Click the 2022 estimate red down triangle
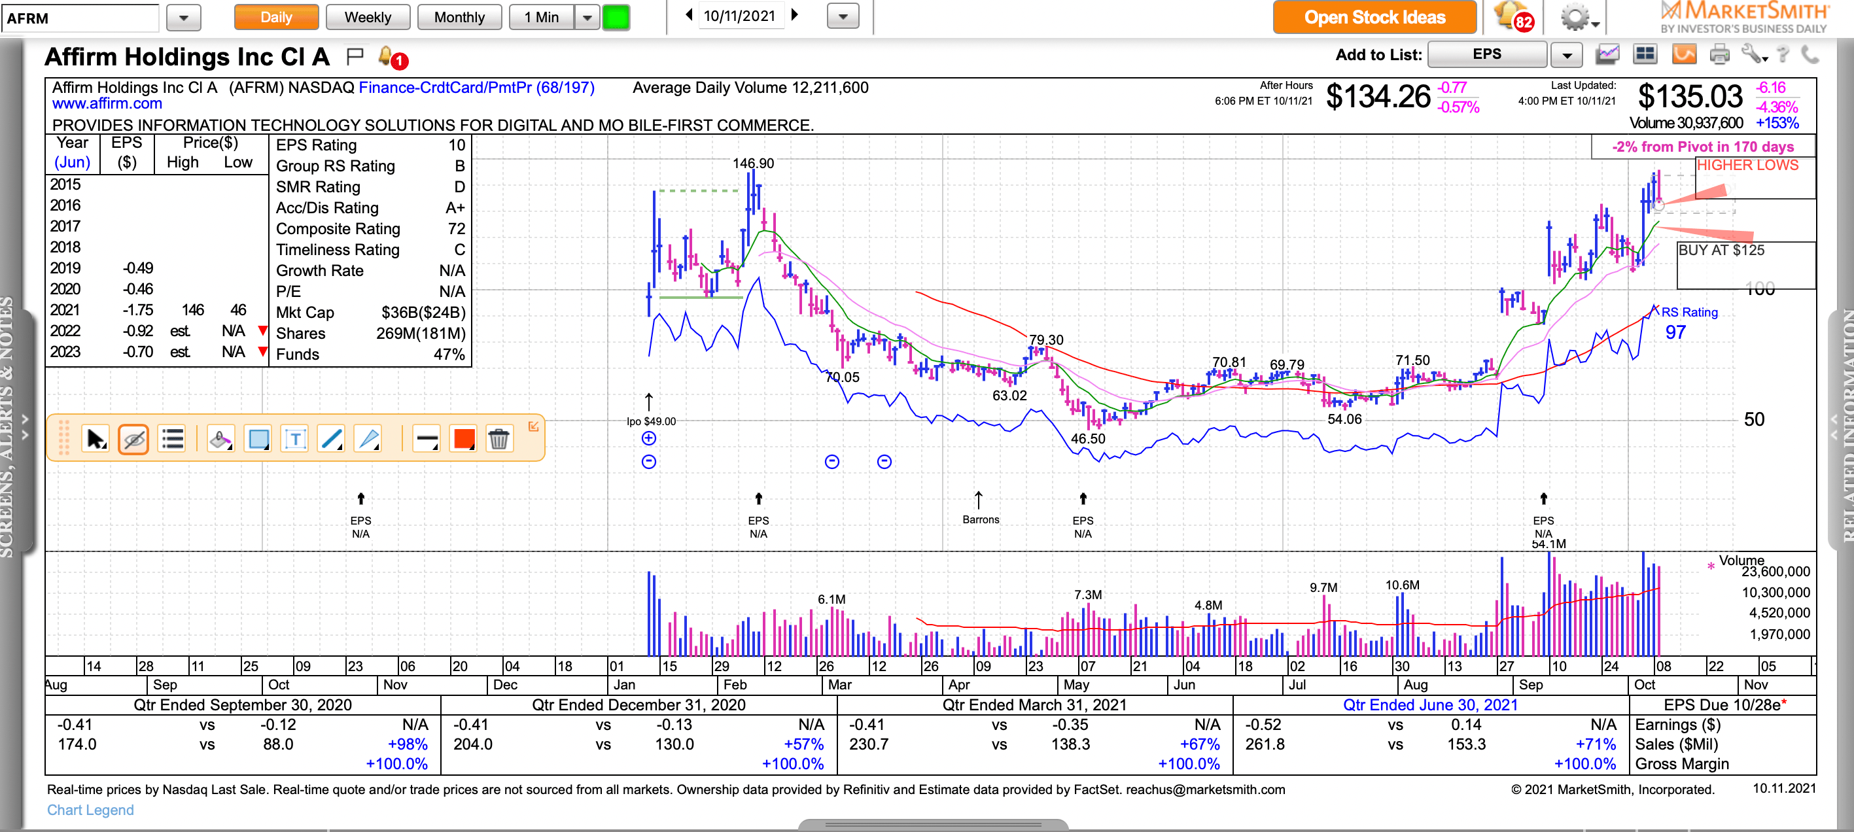The height and width of the screenshot is (832, 1854). pyautogui.click(x=263, y=331)
